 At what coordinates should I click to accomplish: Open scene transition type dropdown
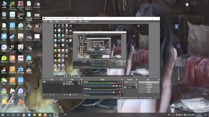coord(131,82)
